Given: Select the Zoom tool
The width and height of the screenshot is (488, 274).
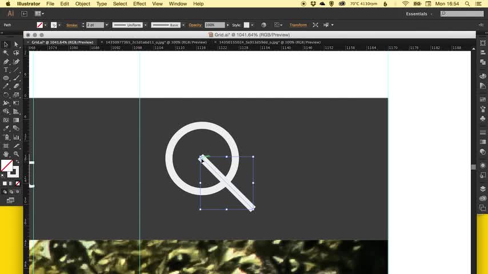Looking at the screenshot, I should [16, 154].
